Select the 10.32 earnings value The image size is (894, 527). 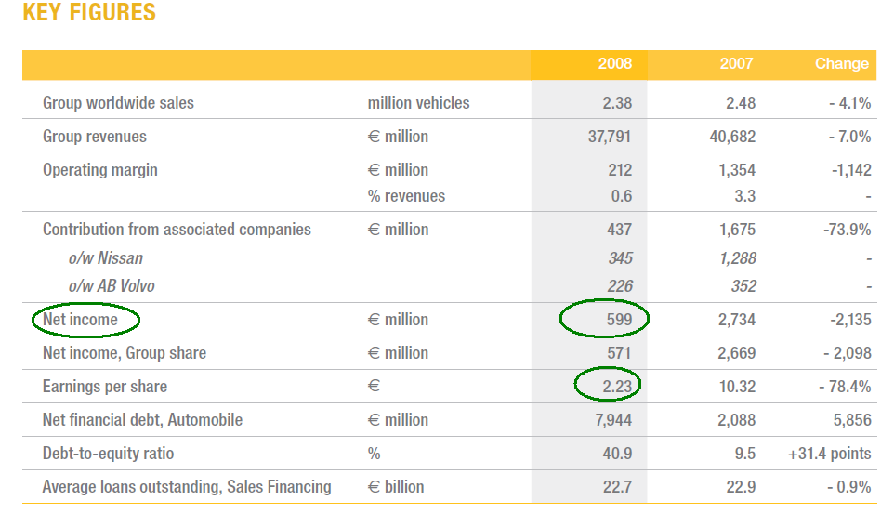click(737, 387)
